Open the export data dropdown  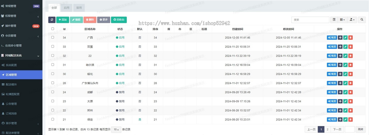click(352, 20)
